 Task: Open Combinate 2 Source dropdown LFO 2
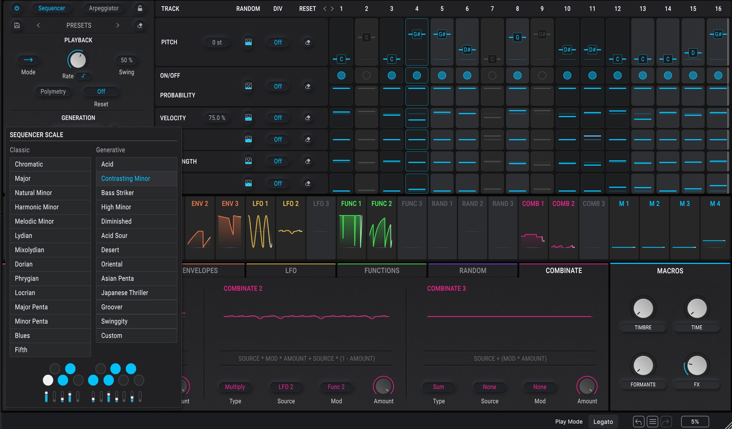point(286,387)
